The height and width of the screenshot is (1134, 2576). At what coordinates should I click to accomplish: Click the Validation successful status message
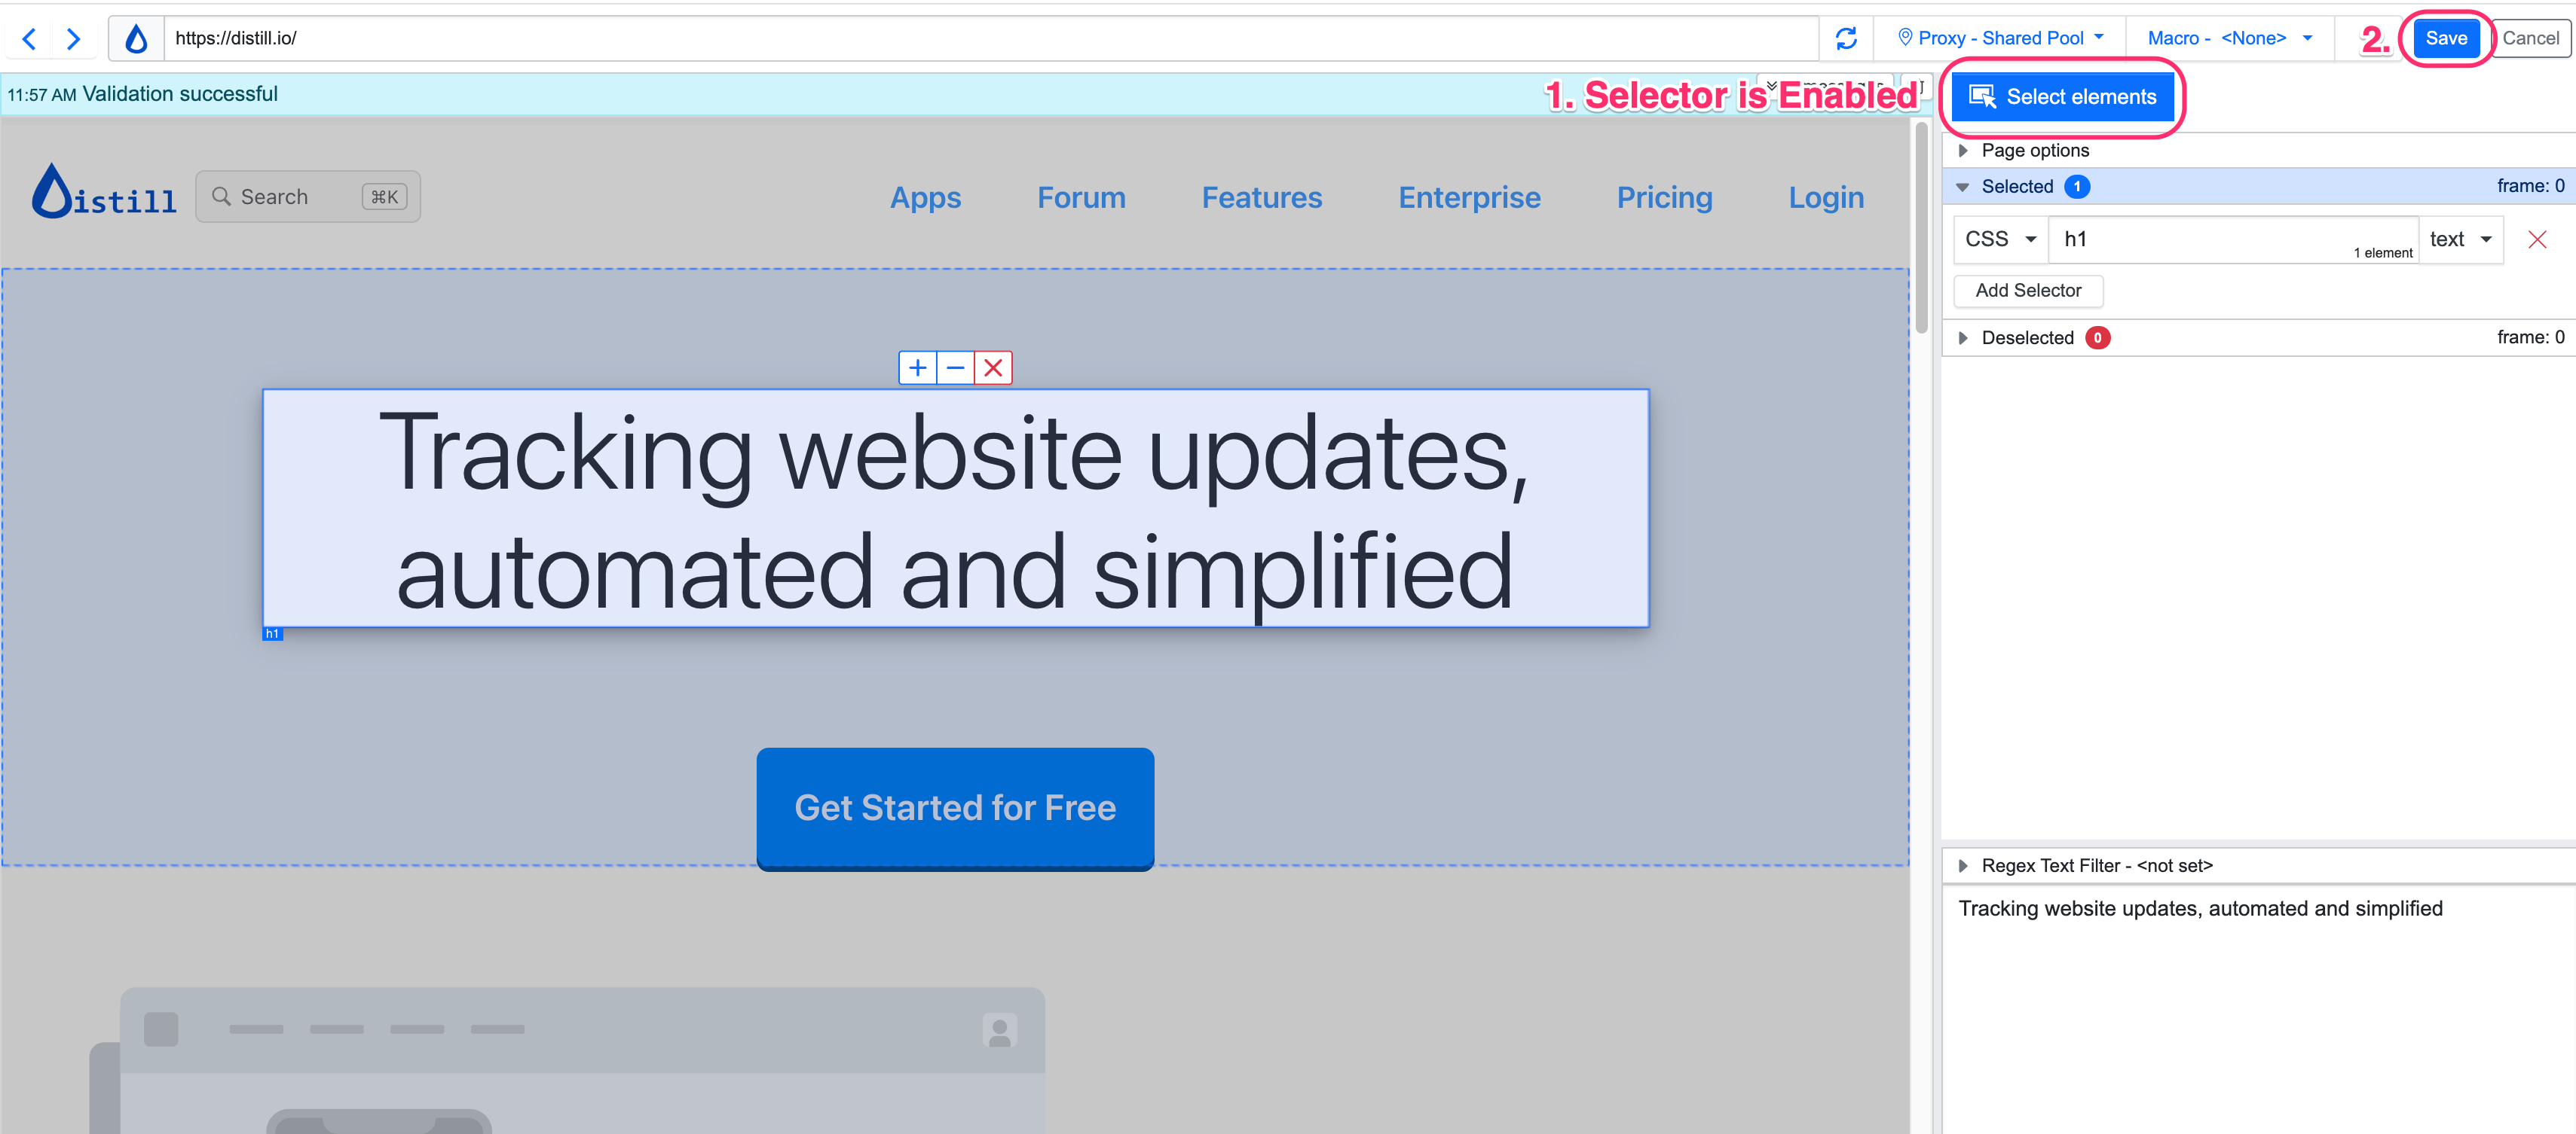pyautogui.click(x=180, y=94)
